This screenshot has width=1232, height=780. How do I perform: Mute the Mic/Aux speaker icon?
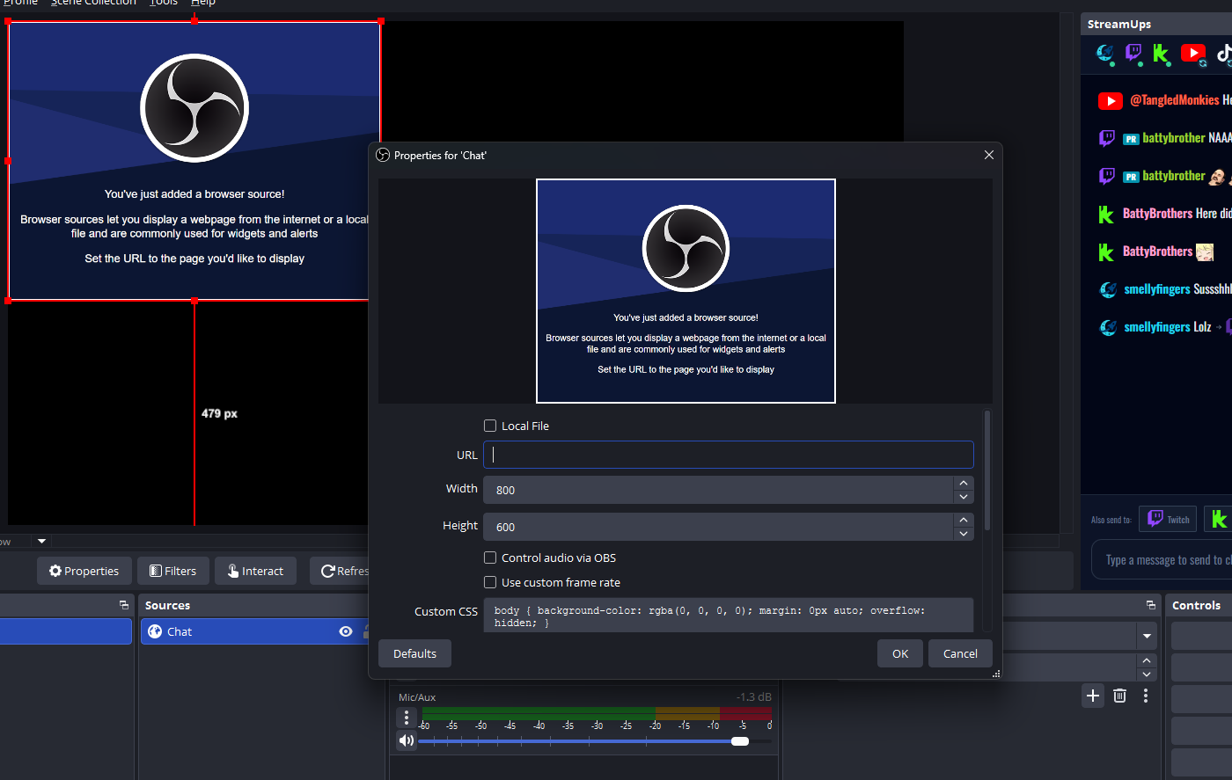pos(407,740)
